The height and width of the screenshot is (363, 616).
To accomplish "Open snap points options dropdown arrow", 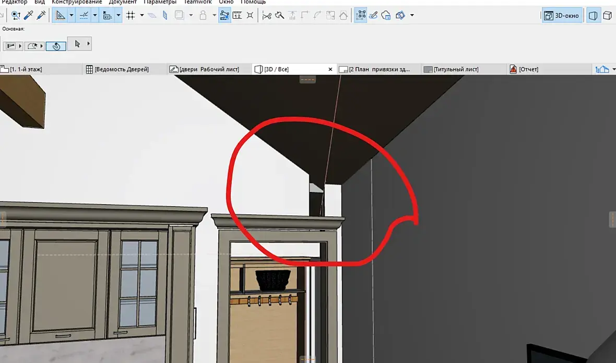I will tap(94, 15).
